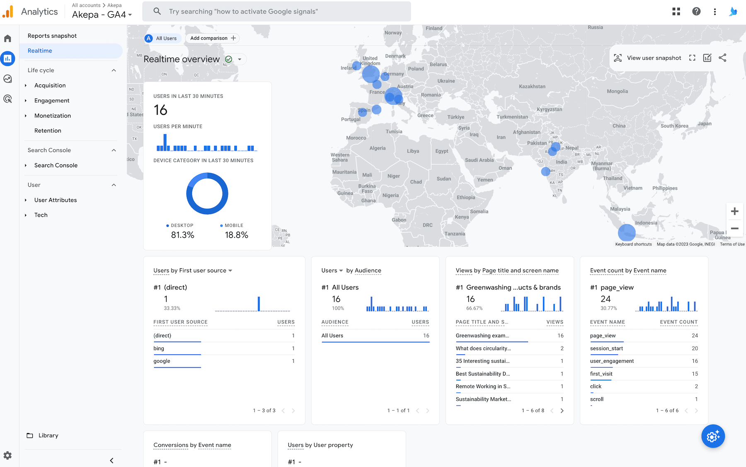Zoom in on the map
This screenshot has height=467, width=746.
click(x=734, y=211)
